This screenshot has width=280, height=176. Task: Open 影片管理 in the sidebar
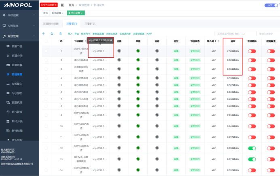click(17, 111)
